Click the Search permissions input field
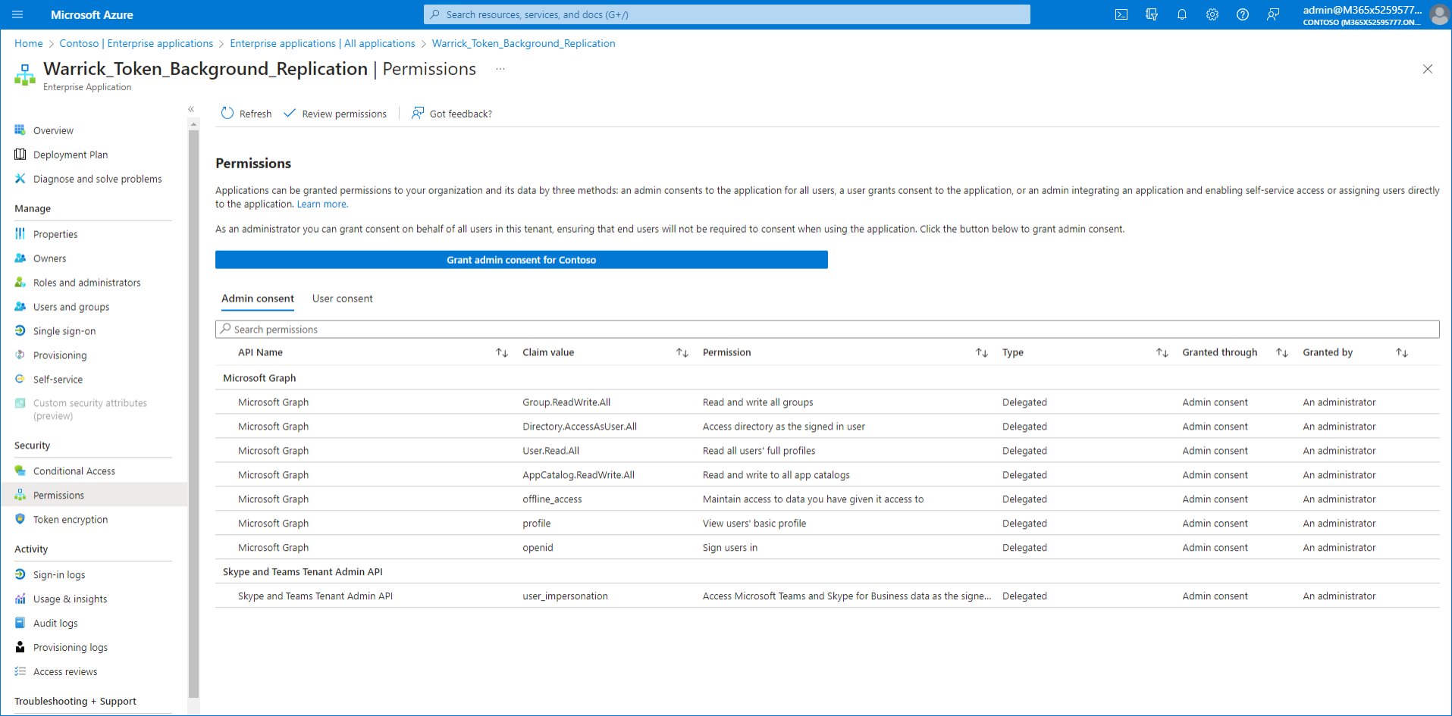This screenshot has height=716, width=1452. [826, 330]
